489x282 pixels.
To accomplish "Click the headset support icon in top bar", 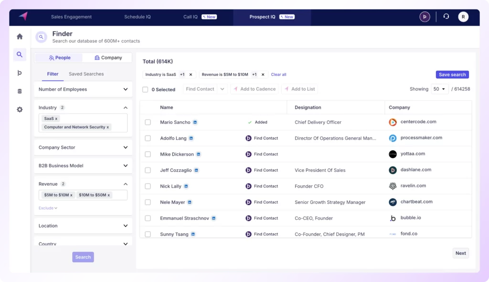I will click(446, 16).
